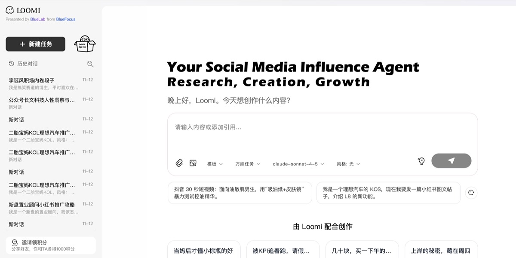Open the 公众号长文科技人性洞察 conversation
This screenshot has height=258, width=516.
coord(43,103)
